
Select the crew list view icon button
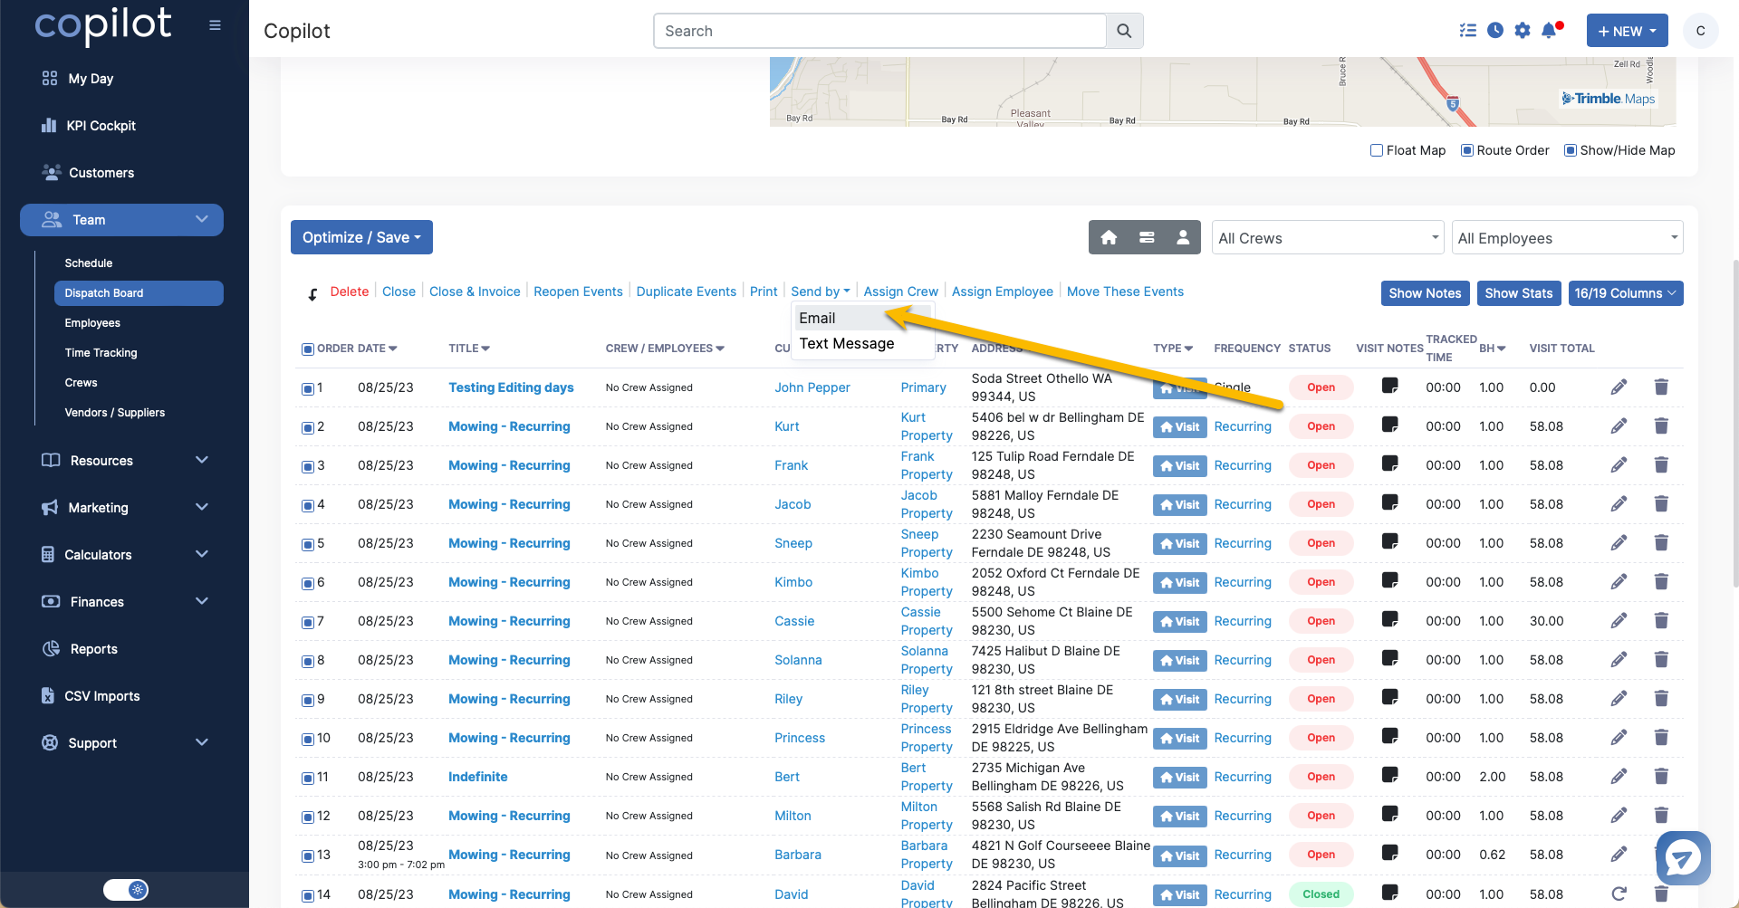pos(1147,237)
